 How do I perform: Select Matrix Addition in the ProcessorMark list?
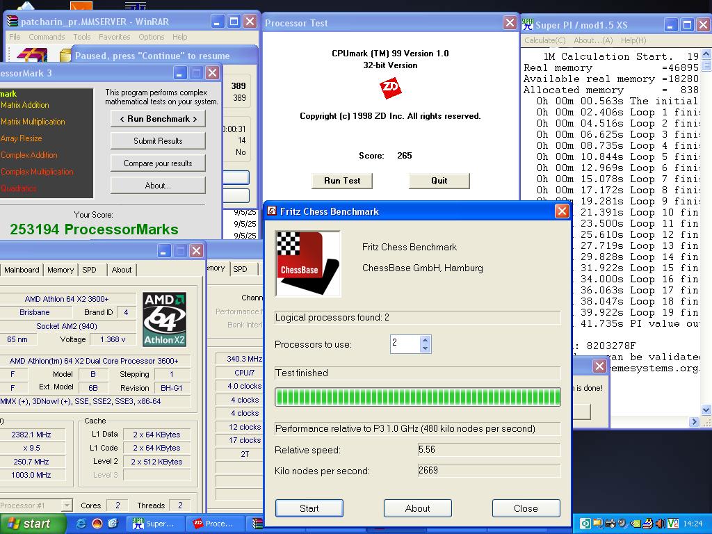[x=24, y=105]
